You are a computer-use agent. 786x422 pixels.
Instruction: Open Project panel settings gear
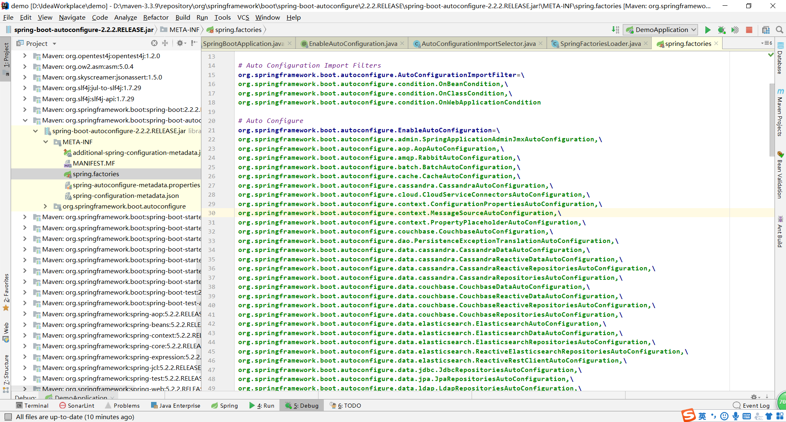[180, 43]
